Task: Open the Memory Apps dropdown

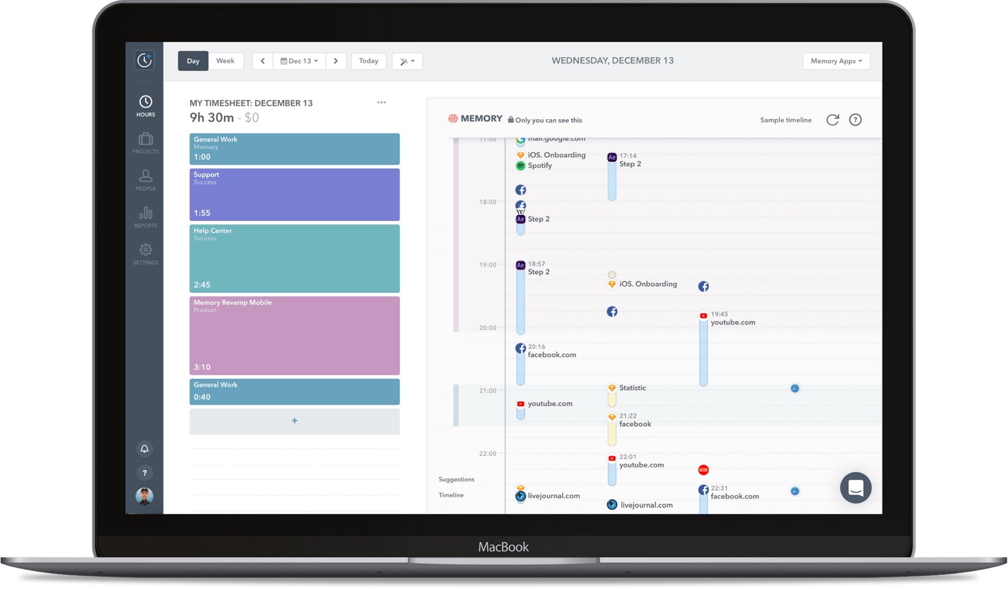Action: click(x=836, y=61)
